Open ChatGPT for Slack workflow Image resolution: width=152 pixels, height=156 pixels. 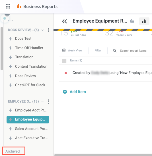point(30,85)
